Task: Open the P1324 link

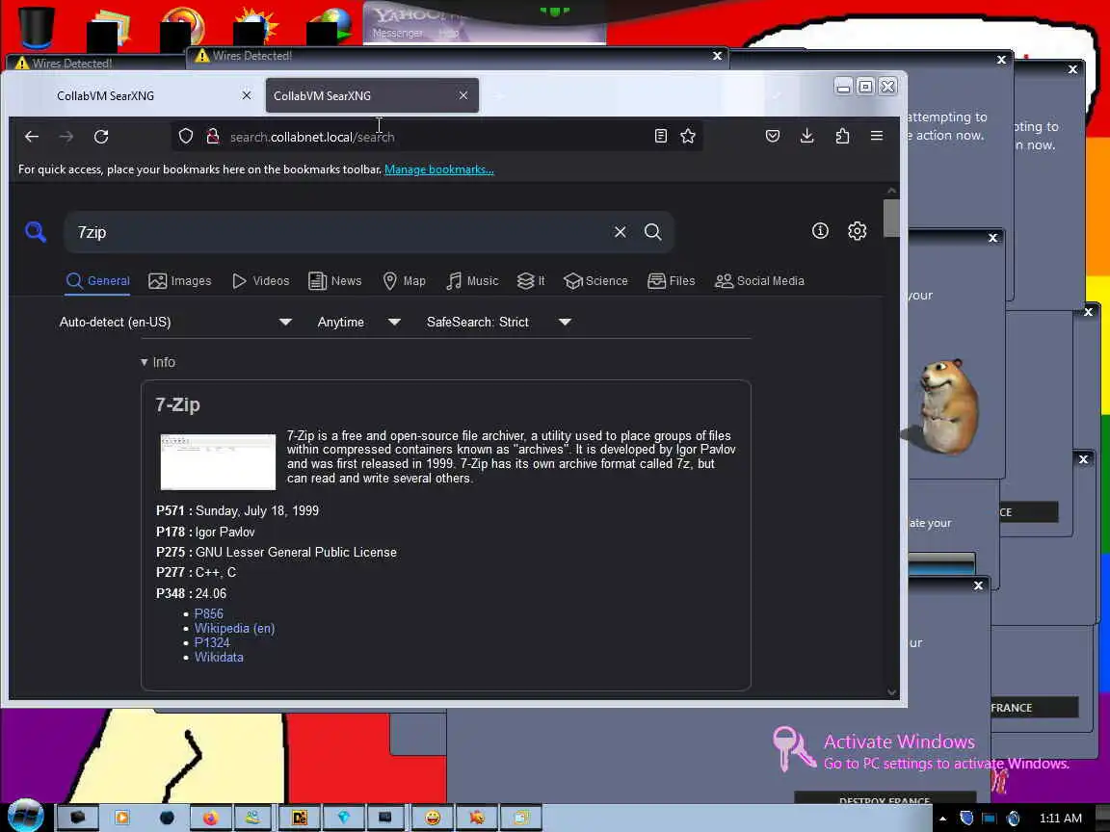Action: pos(212,642)
